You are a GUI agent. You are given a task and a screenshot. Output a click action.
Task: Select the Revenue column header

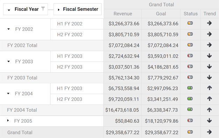[x=123, y=14]
